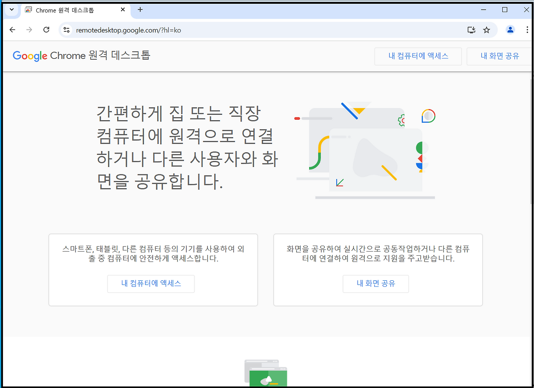Open the Chrome profile avatar menu

pos(510,30)
